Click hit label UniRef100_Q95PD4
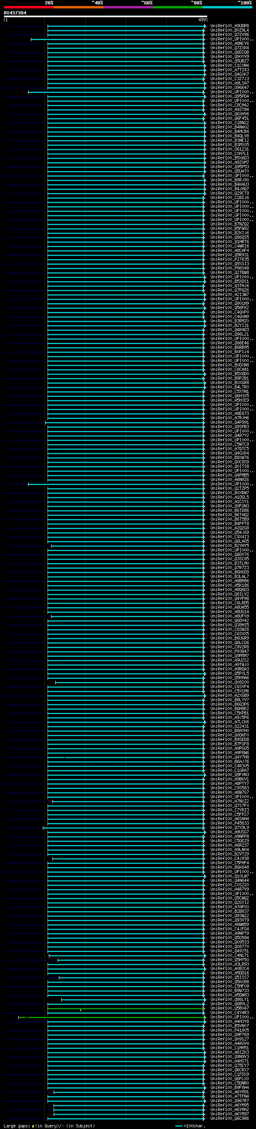 coord(230,97)
